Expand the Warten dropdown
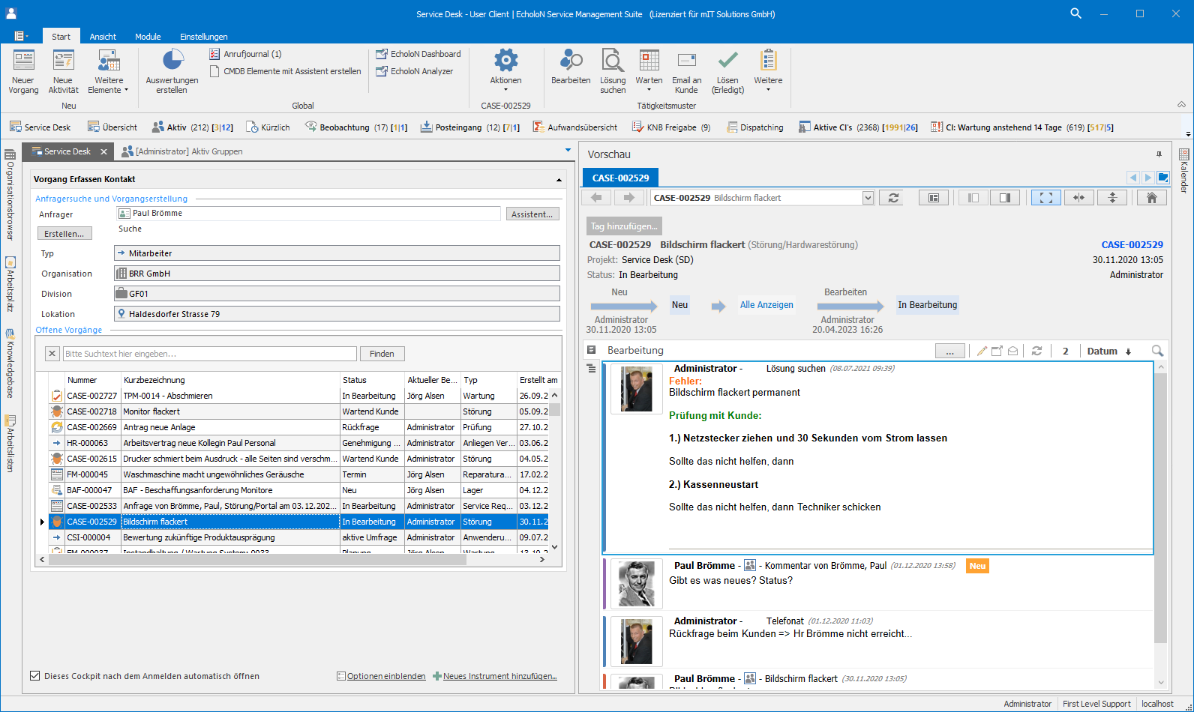1194x712 pixels. (x=649, y=72)
